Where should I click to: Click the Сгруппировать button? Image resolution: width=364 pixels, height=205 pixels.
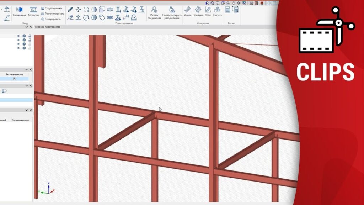click(x=52, y=8)
